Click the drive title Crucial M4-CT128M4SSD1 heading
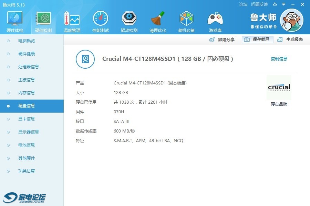 point(168,59)
